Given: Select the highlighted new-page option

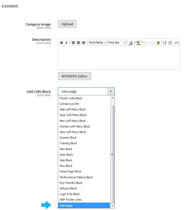Looking at the screenshot, I should tap(84, 205).
